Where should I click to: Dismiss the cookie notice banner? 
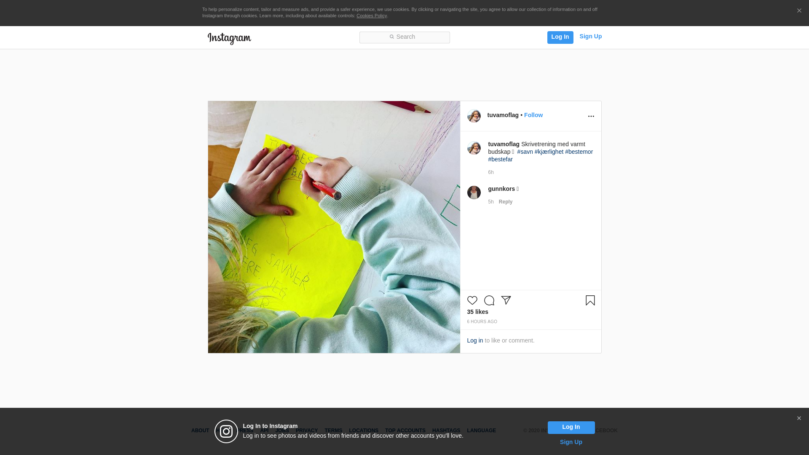click(799, 11)
